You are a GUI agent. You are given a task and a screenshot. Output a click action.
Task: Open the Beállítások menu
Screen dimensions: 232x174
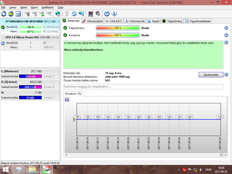(x=47, y=8)
